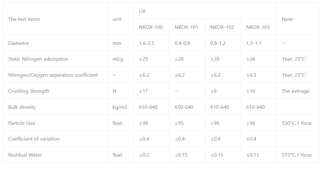322x173 pixels.
Task: Select the Bulk density row label
Action: [x=22, y=107]
